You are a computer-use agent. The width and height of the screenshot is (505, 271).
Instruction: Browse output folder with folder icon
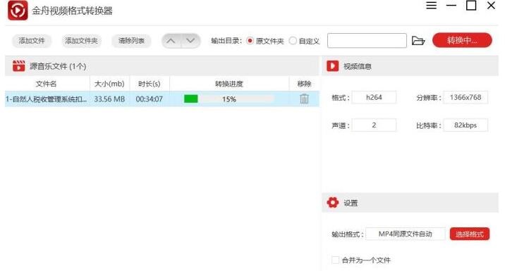(x=418, y=41)
